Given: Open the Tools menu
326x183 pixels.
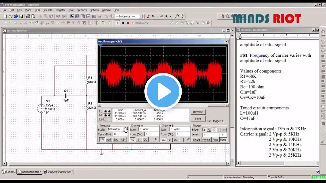Looking at the screenshot, I should coord(71,10).
